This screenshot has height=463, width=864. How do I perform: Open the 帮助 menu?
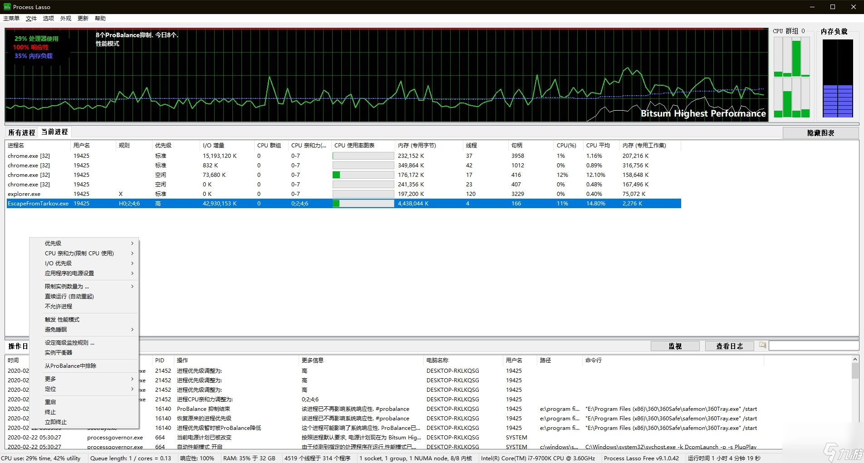pyautogui.click(x=100, y=19)
